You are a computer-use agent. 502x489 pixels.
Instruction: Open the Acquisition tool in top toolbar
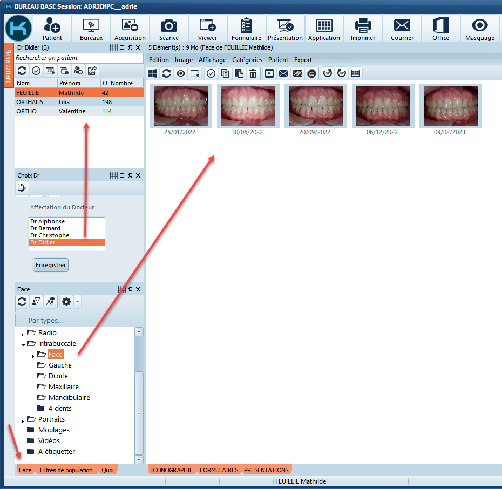point(130,28)
